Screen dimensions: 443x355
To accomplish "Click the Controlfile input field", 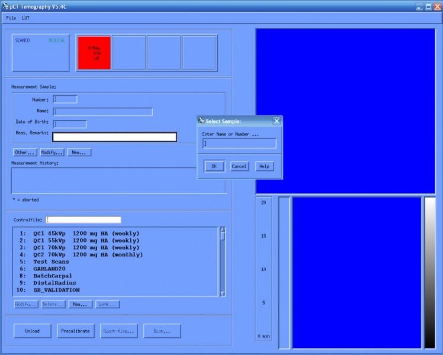I will click(84, 220).
